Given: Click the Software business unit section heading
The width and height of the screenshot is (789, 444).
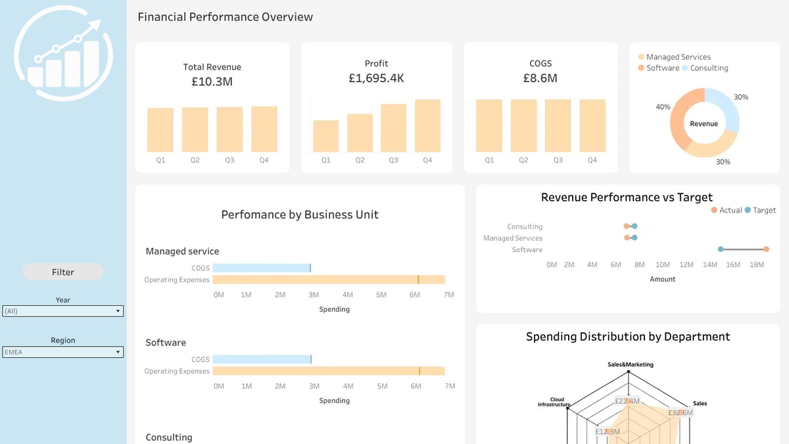Looking at the screenshot, I should click(x=166, y=343).
